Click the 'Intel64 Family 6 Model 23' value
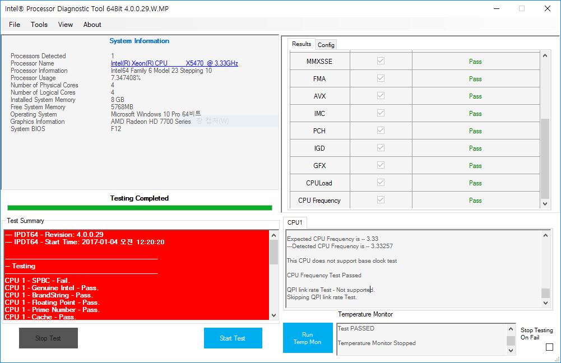The height and width of the screenshot is (363, 561). [x=161, y=71]
